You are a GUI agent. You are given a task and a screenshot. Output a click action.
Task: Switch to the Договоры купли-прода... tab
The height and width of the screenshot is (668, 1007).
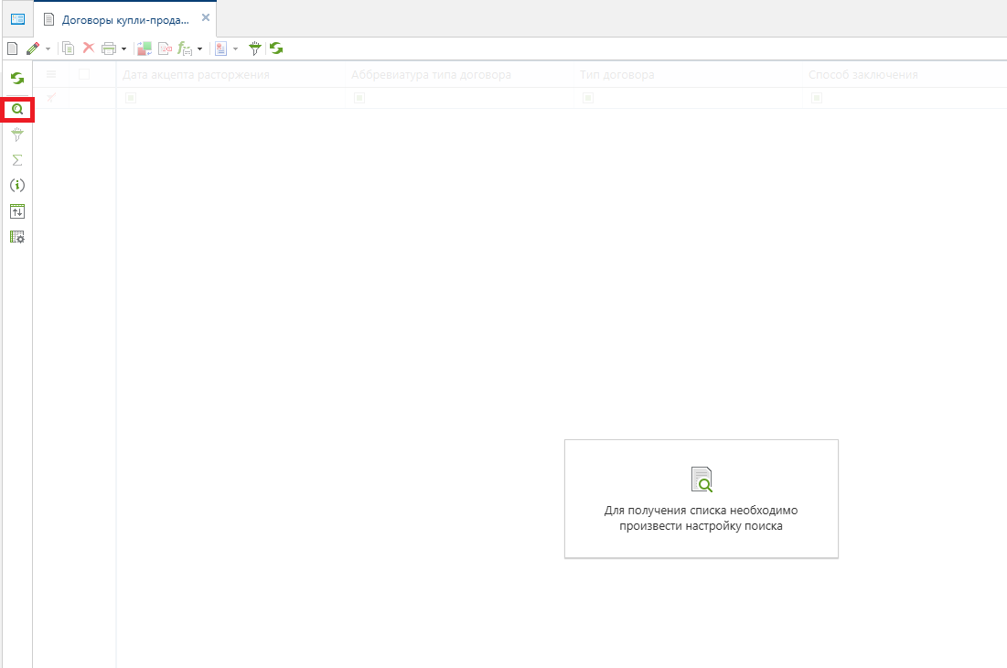click(x=125, y=20)
